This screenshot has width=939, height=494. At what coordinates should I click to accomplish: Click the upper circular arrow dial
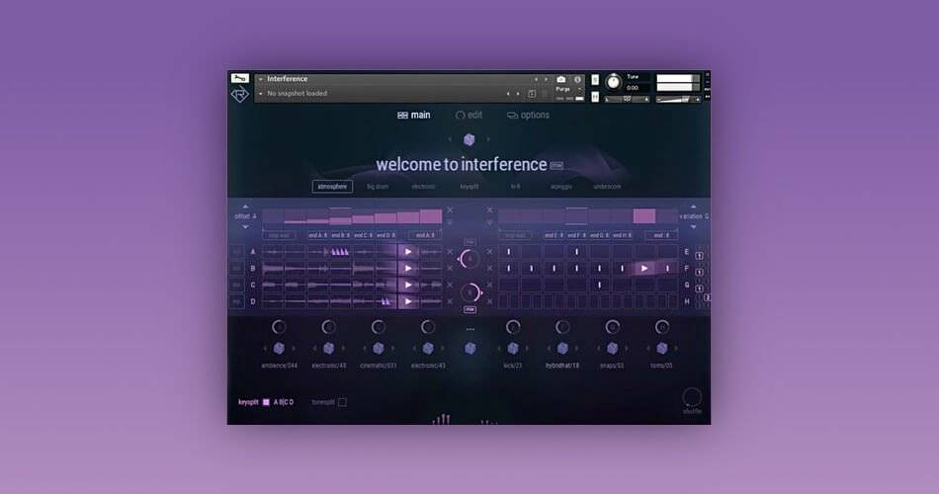tap(469, 259)
